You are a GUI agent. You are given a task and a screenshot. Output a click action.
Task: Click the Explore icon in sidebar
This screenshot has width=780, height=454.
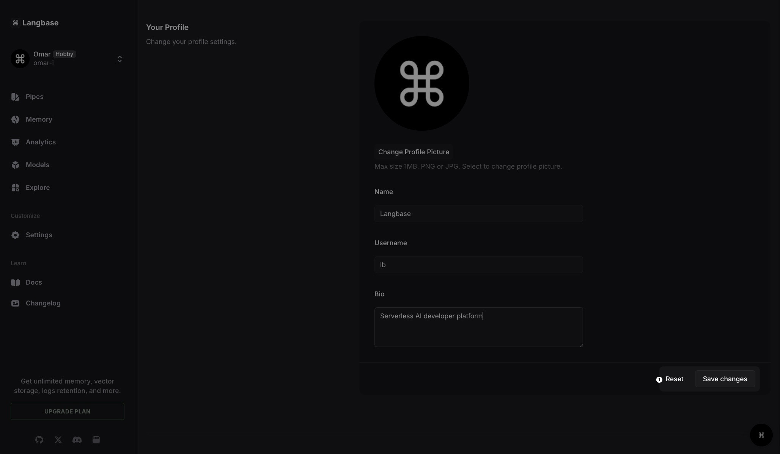pyautogui.click(x=15, y=188)
